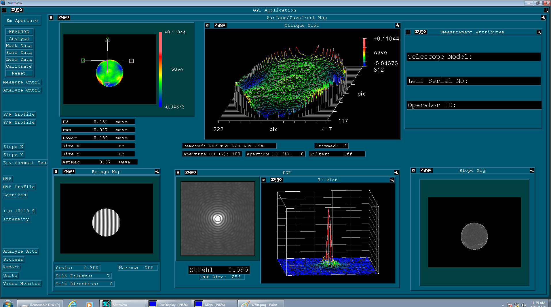Image resolution: width=551 pixels, height=307 pixels.
Task: Click the pin icon on PSF title bar
Action: tap(396, 173)
